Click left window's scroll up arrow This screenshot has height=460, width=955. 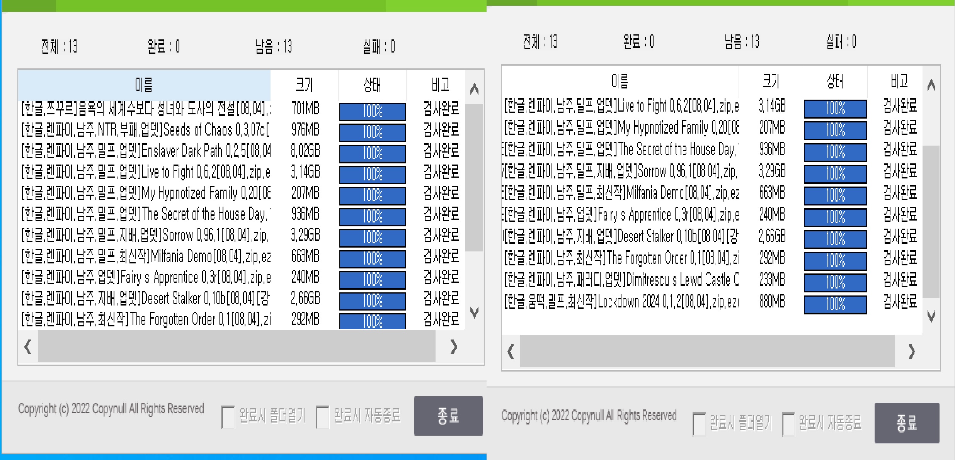tap(474, 89)
